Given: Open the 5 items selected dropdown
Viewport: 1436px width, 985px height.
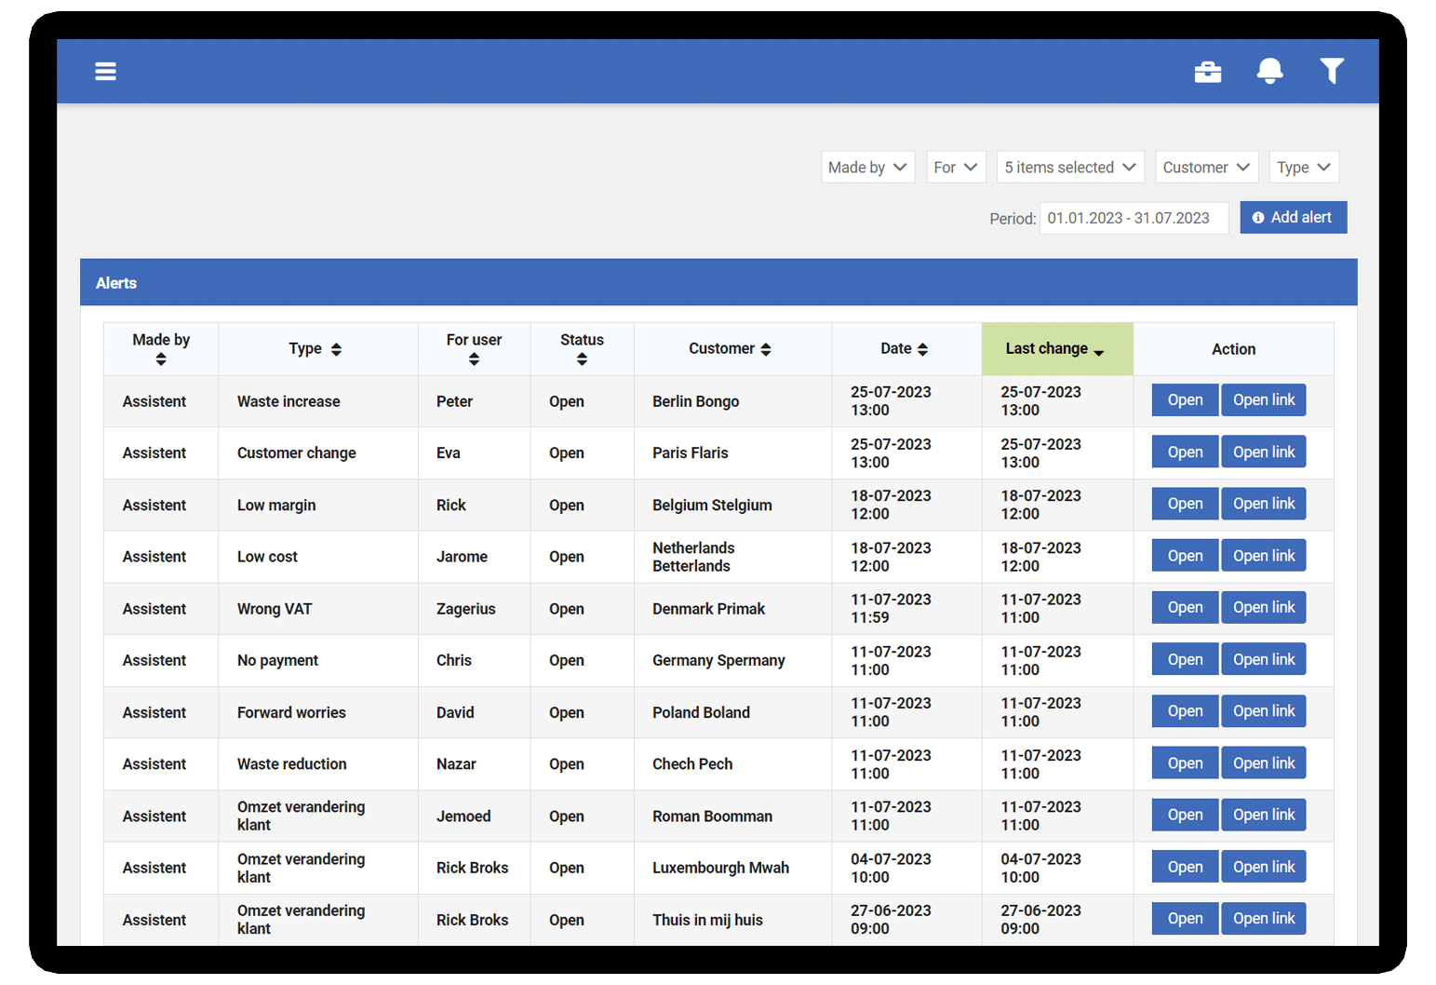Looking at the screenshot, I should (1070, 168).
